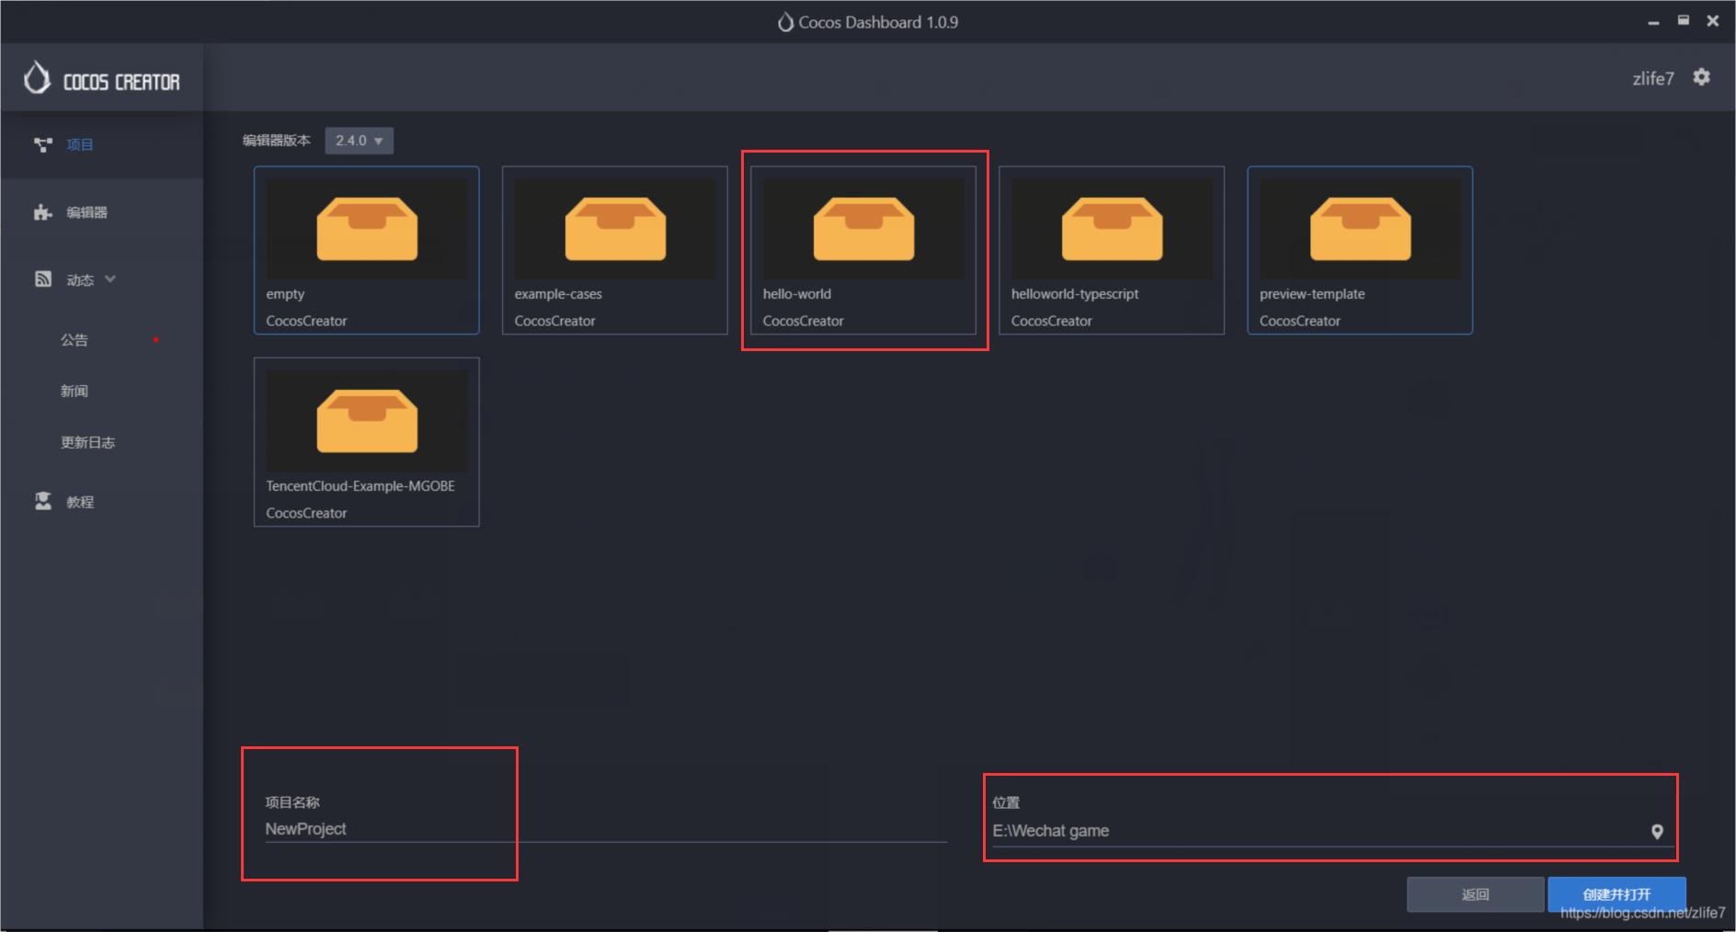The width and height of the screenshot is (1736, 932).
Task: Select the preview-template box icon
Action: pyautogui.click(x=1360, y=229)
